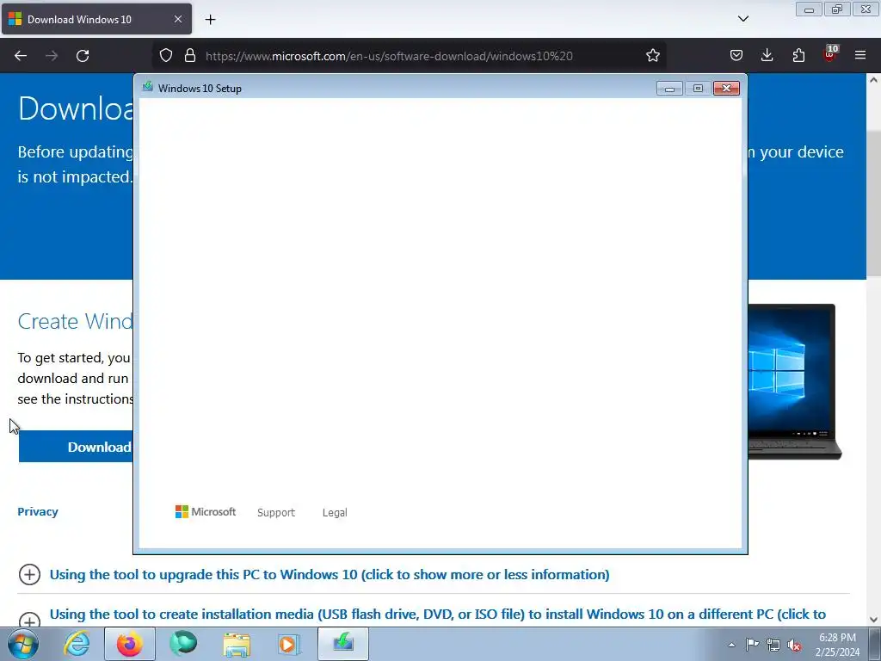The height and width of the screenshot is (661, 881).
Task: Bookmark this page with the star icon
Action: (x=652, y=56)
